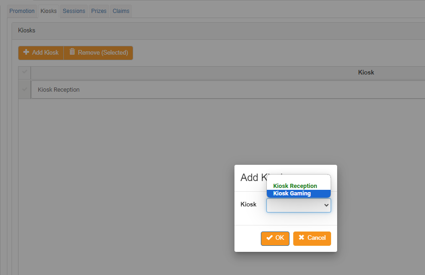Select the Kiosk Reception table row text
The image size is (425, 275).
pos(59,90)
